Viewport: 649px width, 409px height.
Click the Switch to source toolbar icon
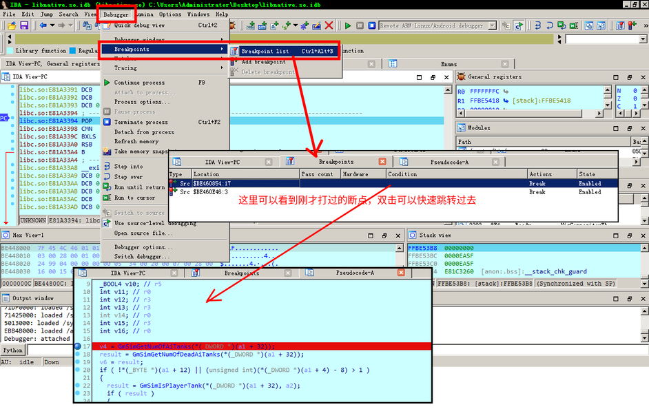point(506,25)
